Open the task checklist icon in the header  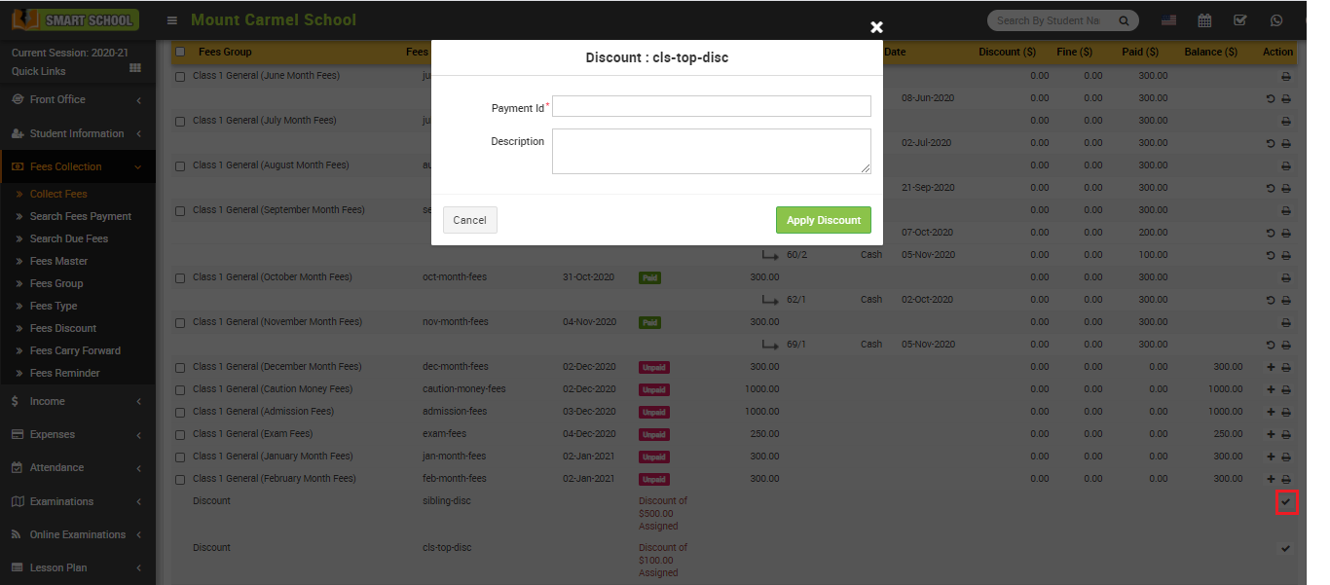1239,20
